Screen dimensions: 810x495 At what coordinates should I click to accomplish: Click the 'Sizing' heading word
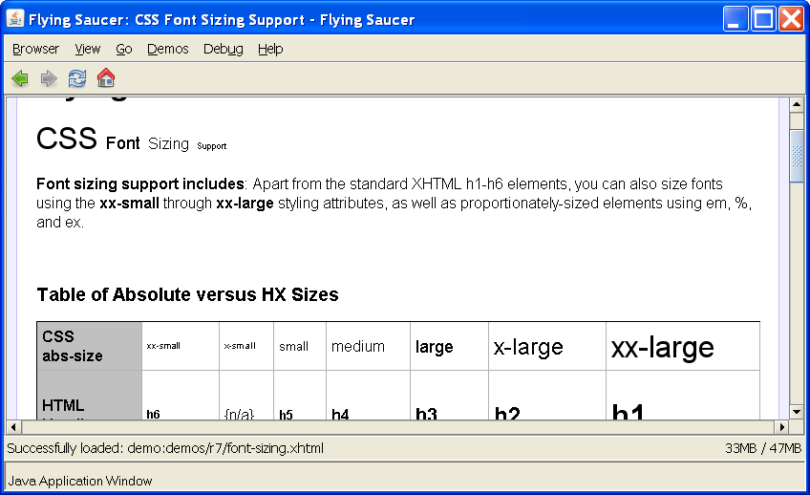[x=168, y=143]
